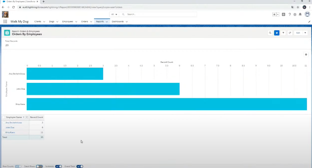
Task: Click the Edit report button
Action: click(x=298, y=33)
